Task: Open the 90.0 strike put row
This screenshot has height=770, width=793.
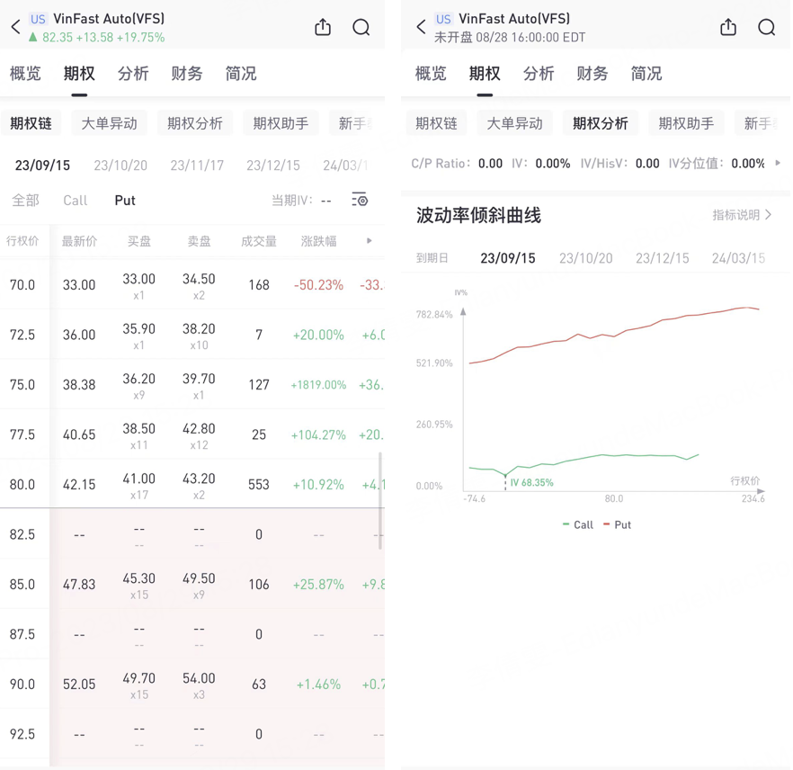Action: (x=192, y=684)
